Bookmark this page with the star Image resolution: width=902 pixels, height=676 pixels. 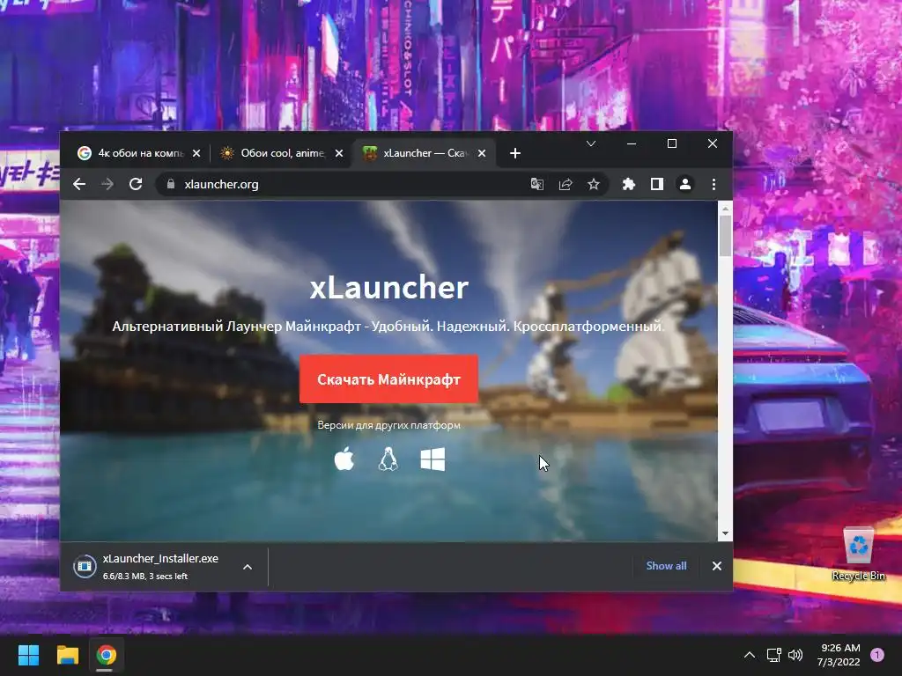click(x=594, y=184)
